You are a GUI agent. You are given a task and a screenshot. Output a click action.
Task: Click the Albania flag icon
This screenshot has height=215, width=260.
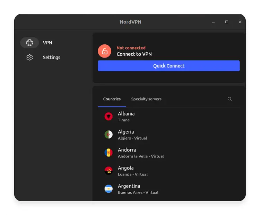coord(109,117)
